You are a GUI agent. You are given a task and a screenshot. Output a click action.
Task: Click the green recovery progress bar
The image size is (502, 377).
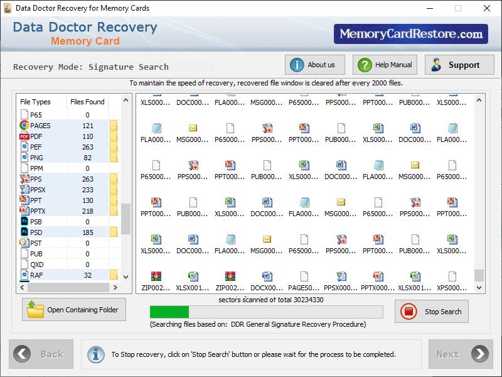pos(169,310)
